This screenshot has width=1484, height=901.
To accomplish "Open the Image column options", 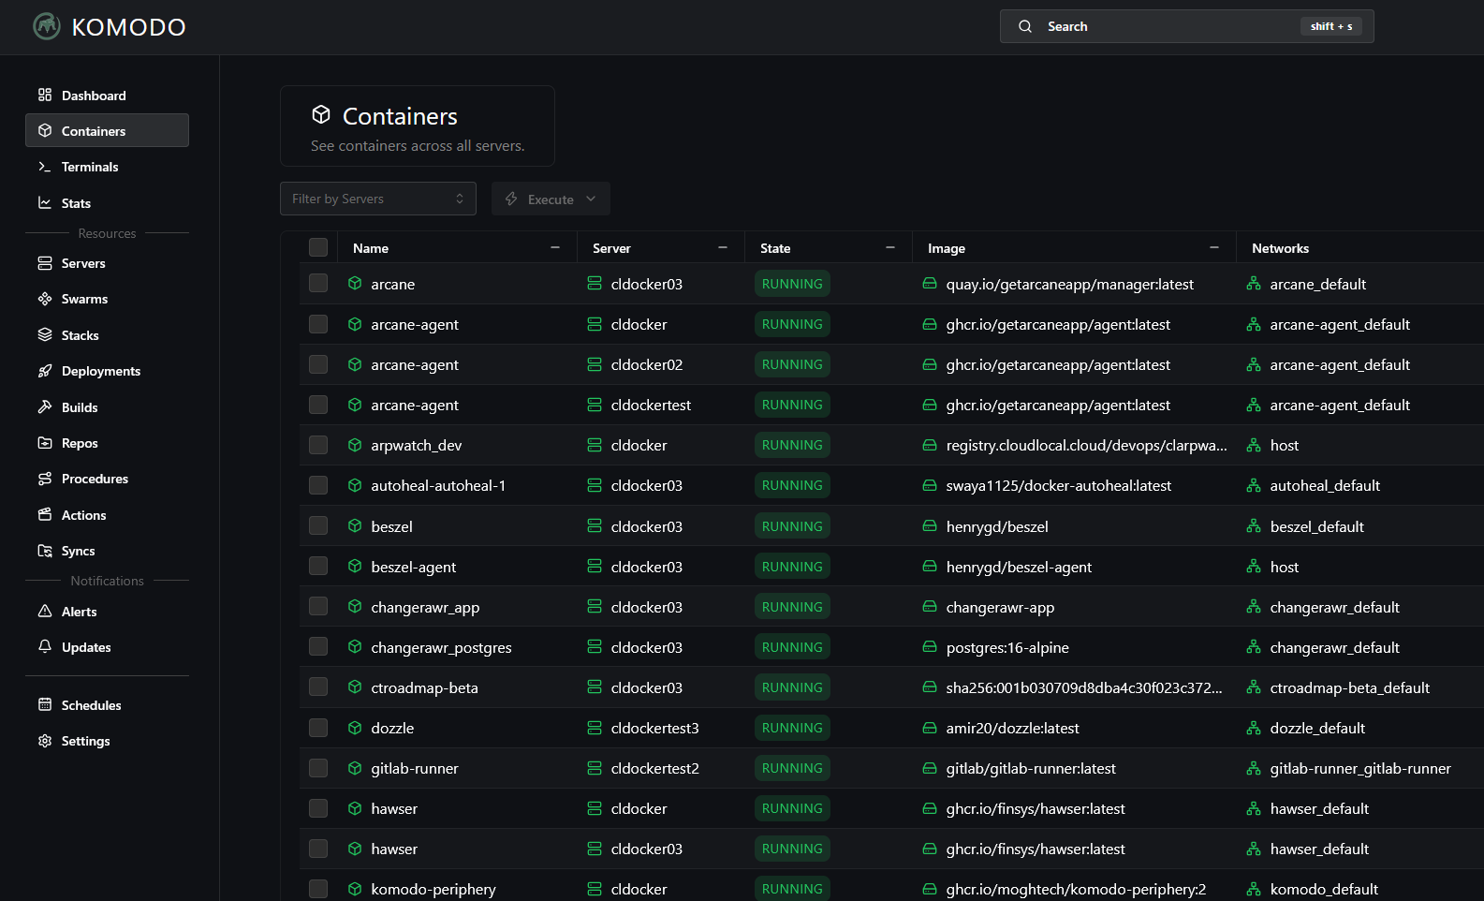I will (x=1214, y=247).
